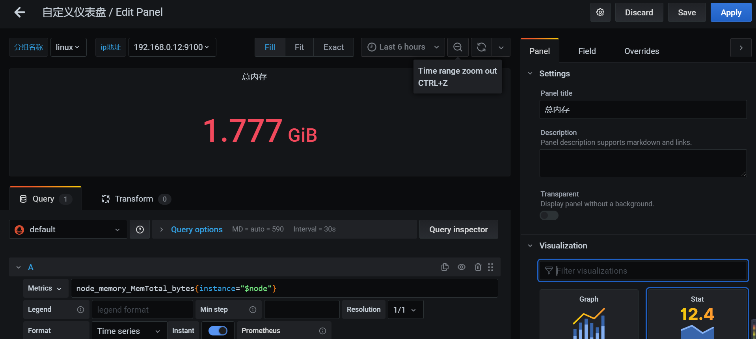Open the Resolution 1/1 dropdown

406,309
